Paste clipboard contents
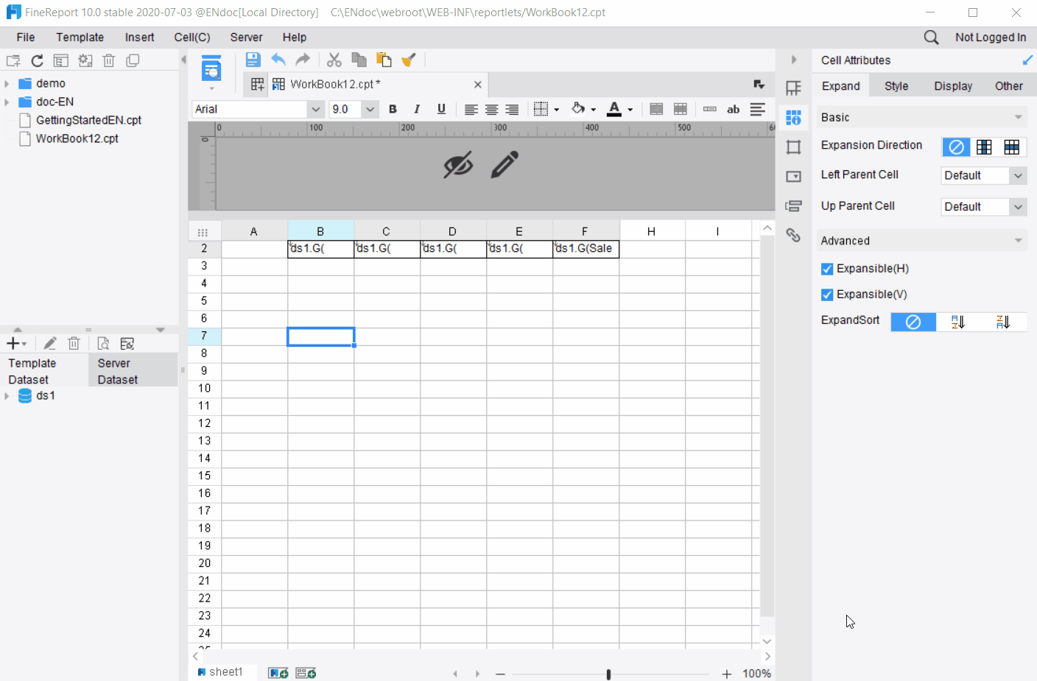Screen dimensions: 1037x681 click(384, 60)
